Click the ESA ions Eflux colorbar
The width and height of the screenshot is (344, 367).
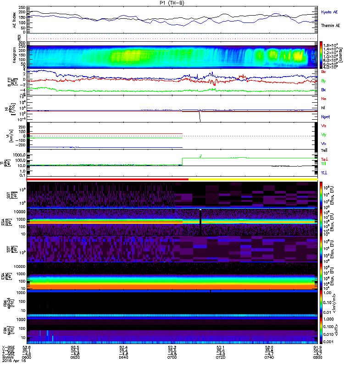click(x=321, y=222)
